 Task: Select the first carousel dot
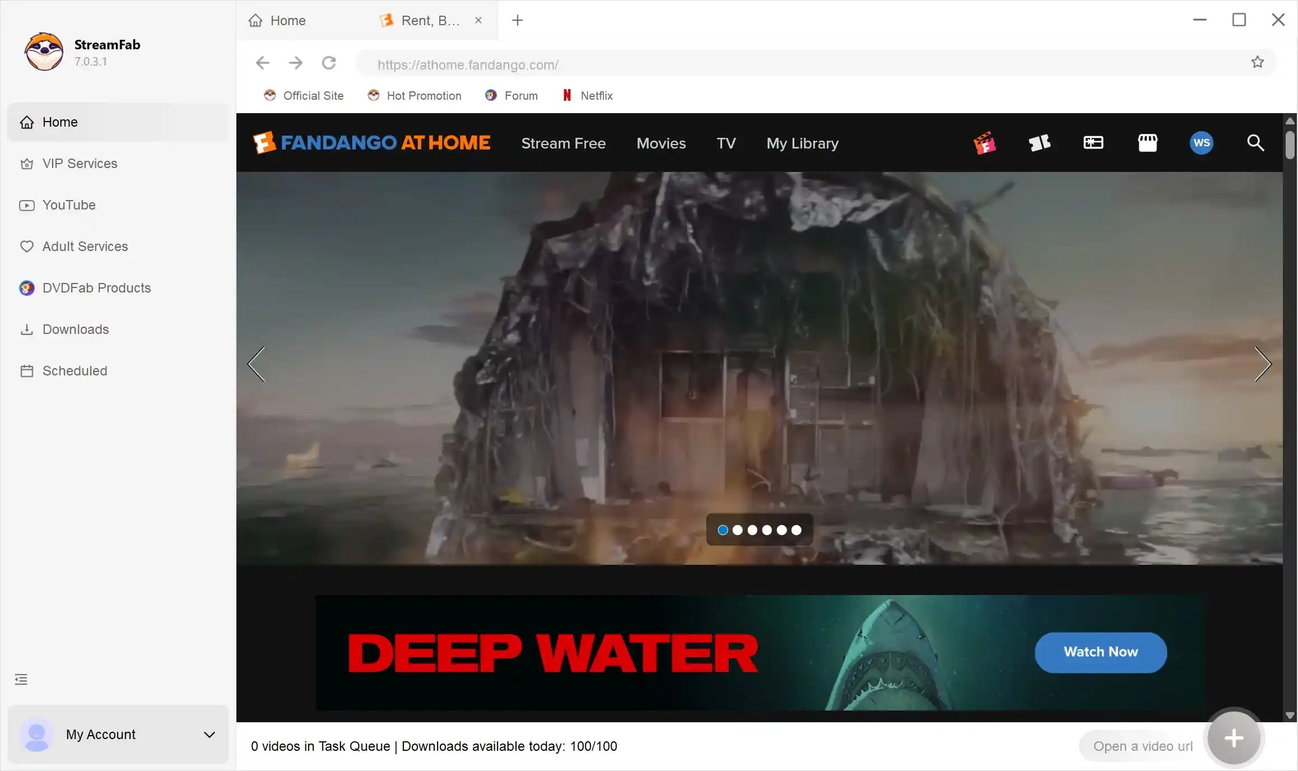tap(723, 530)
